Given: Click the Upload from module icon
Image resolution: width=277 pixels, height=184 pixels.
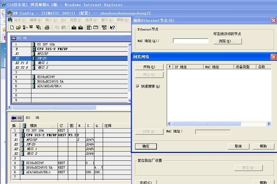Looking at the screenshot, I should [x=81, y=27].
